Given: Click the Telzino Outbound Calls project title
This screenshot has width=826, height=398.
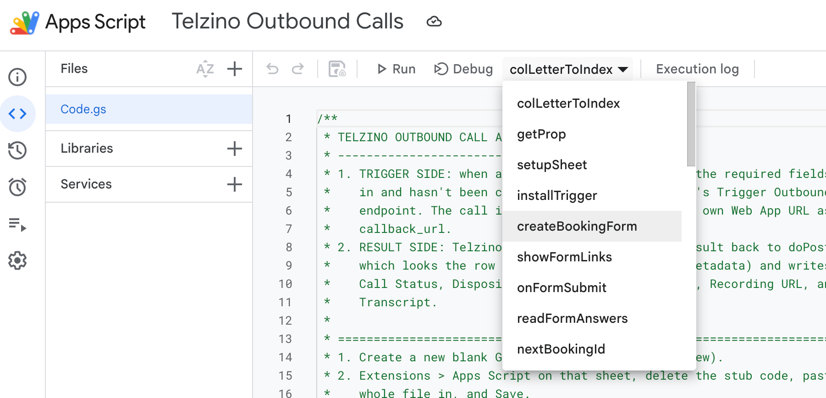Looking at the screenshot, I should tap(287, 22).
